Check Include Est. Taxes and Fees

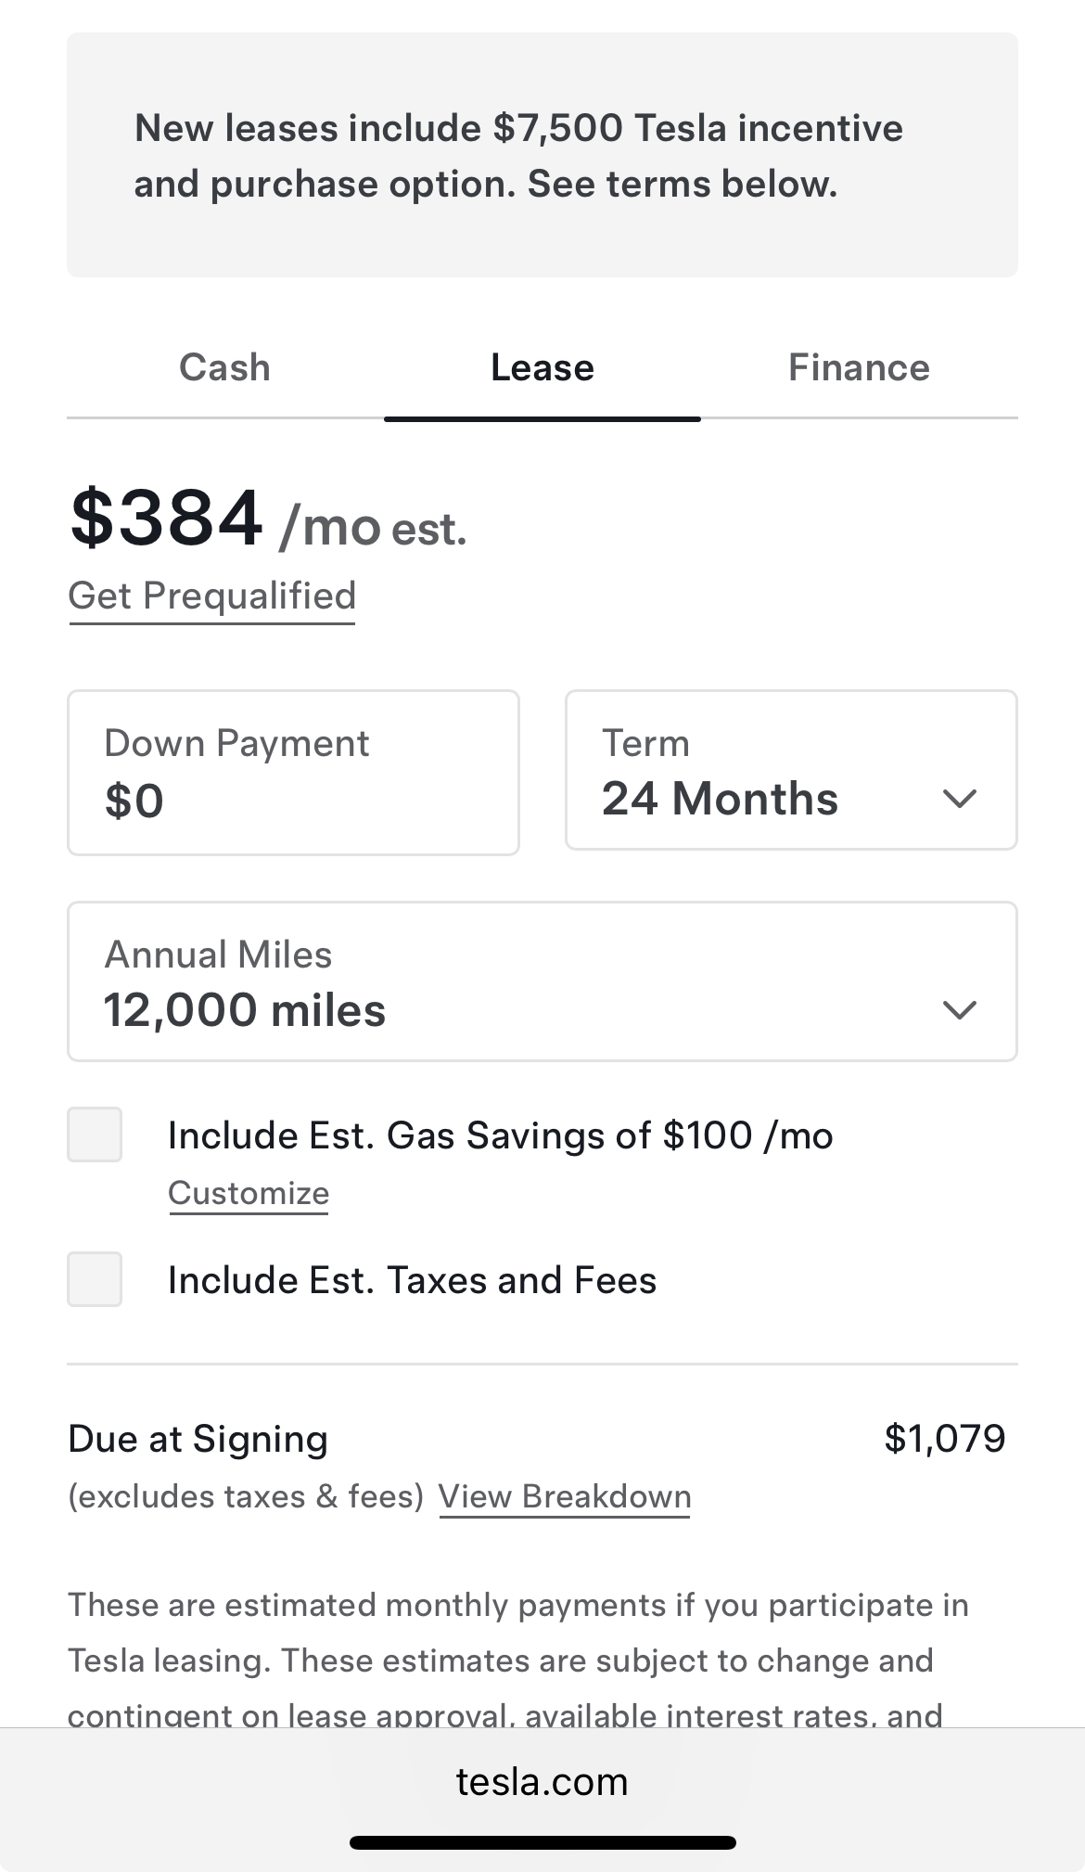(x=95, y=1279)
